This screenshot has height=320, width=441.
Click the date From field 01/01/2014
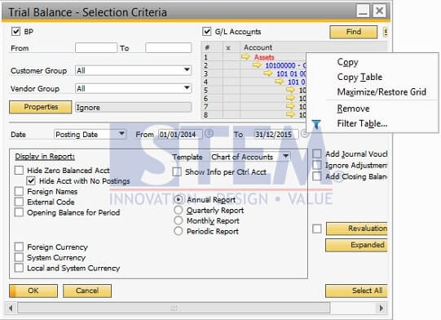180,135
